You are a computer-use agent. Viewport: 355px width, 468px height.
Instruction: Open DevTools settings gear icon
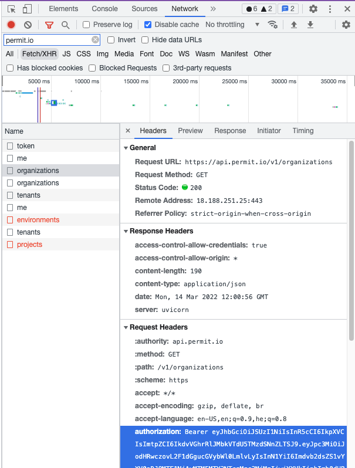tap(313, 9)
